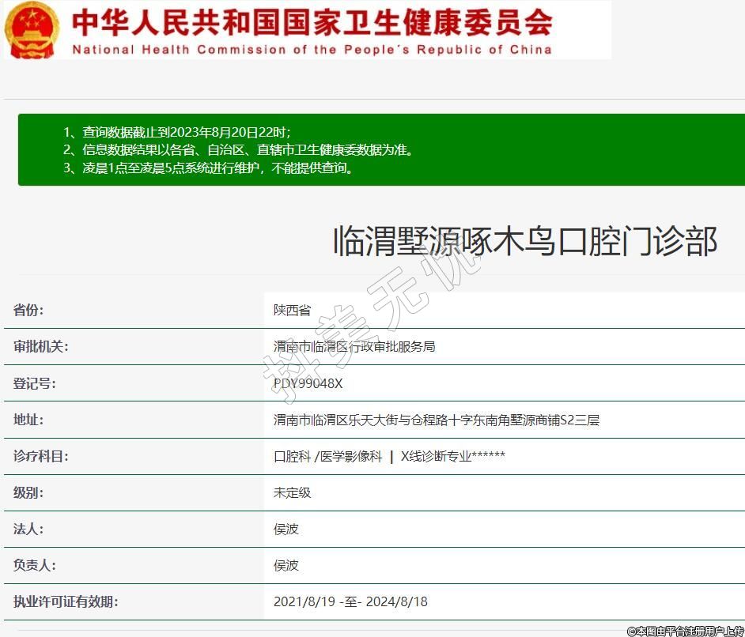Click the approval authority value 渭南市临渭区行政审批服务局
The image size is (745, 637).
tap(354, 346)
